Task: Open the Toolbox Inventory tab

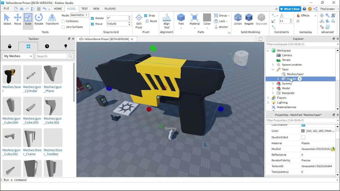Action: tap(10, 46)
